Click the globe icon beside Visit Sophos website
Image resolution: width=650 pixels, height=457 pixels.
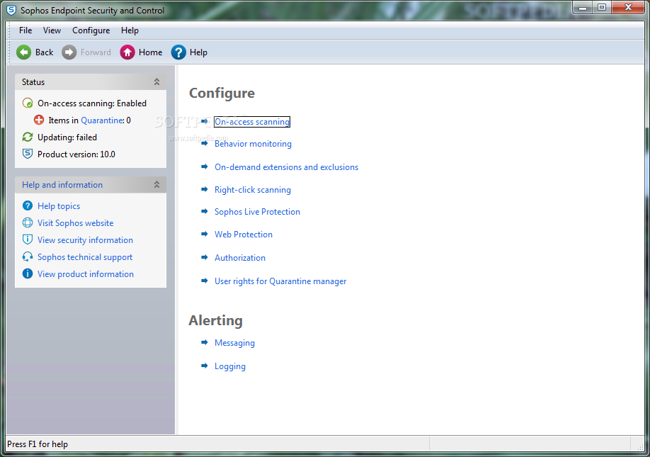pyautogui.click(x=28, y=222)
